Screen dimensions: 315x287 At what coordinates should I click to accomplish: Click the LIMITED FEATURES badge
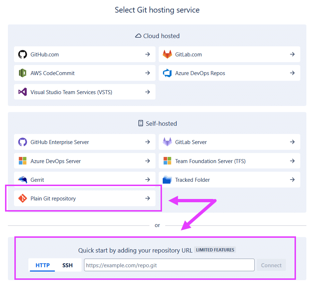click(x=215, y=250)
